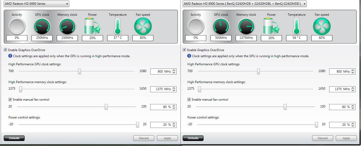Click the thermometer icon showing 54 °C
The image size is (361, 146).
coord(296,26)
